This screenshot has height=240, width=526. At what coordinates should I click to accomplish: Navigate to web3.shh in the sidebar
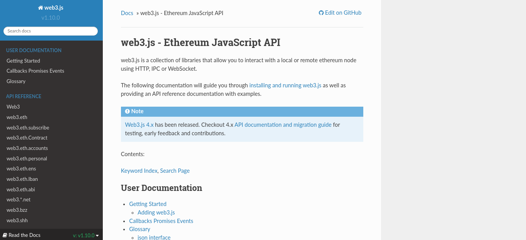(x=17, y=220)
